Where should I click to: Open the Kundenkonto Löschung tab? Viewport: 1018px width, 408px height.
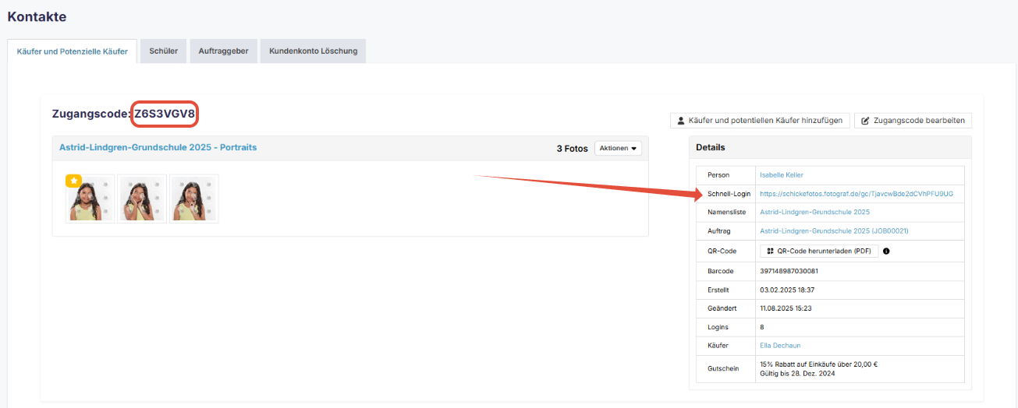313,51
